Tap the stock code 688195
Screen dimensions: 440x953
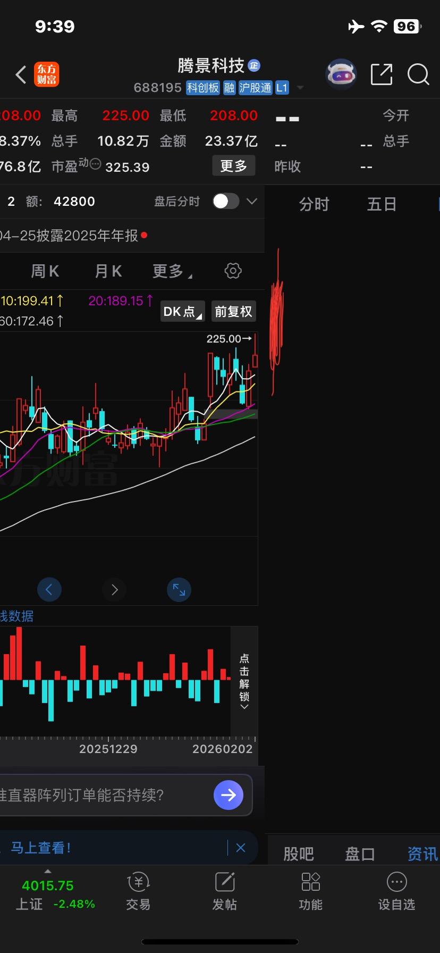pos(158,88)
